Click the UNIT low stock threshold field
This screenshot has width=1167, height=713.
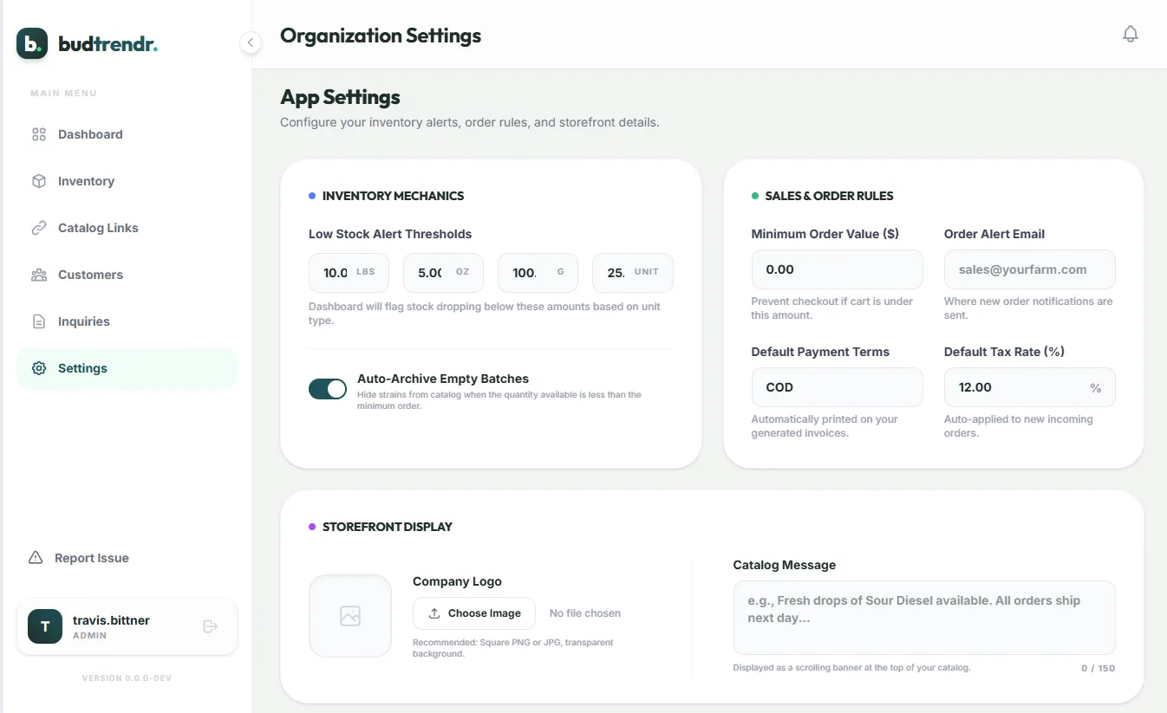(633, 272)
